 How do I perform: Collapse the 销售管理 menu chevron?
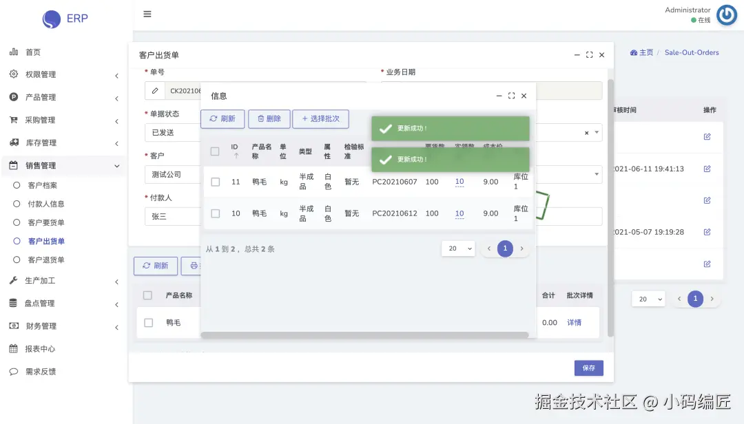(x=116, y=166)
